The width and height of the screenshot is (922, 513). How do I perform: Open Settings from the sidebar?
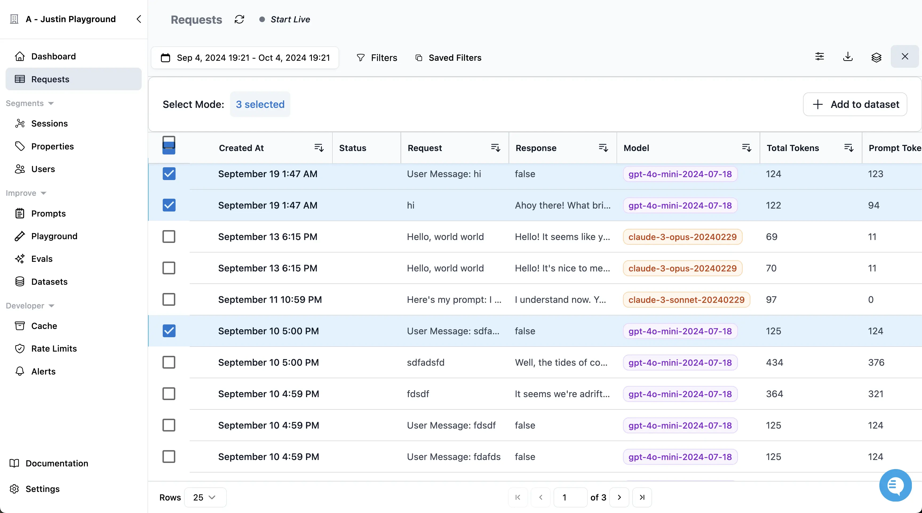(x=43, y=489)
